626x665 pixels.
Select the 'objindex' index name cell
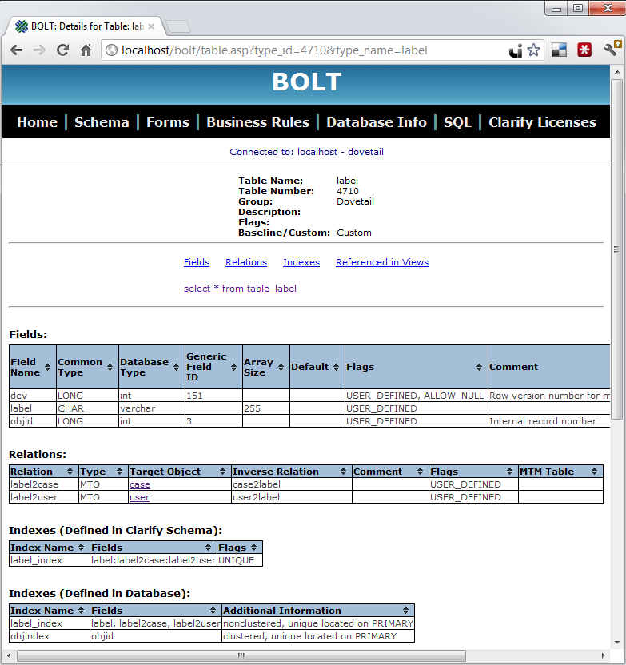50,636
